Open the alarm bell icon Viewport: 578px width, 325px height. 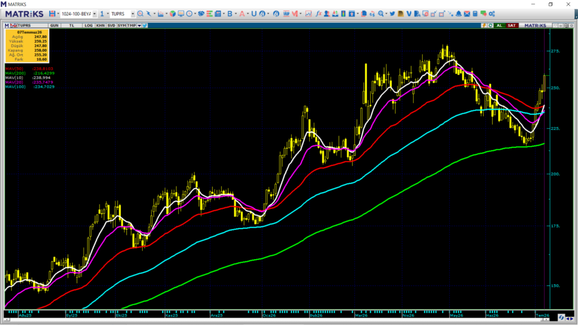tap(458, 14)
